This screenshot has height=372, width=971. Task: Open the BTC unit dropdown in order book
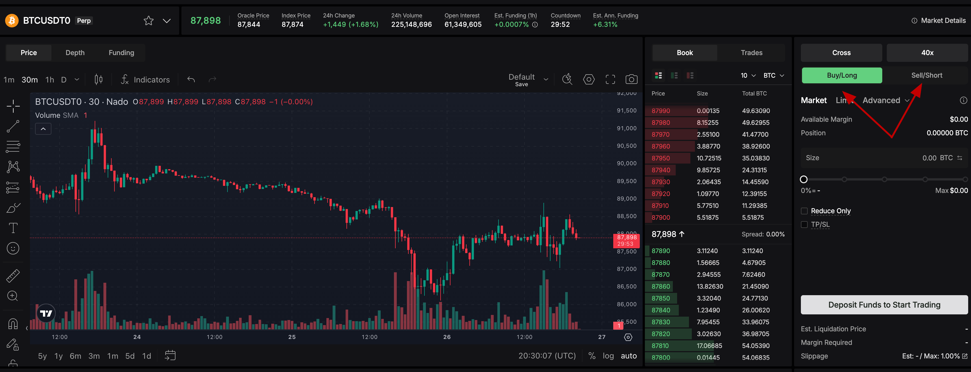pyautogui.click(x=773, y=75)
